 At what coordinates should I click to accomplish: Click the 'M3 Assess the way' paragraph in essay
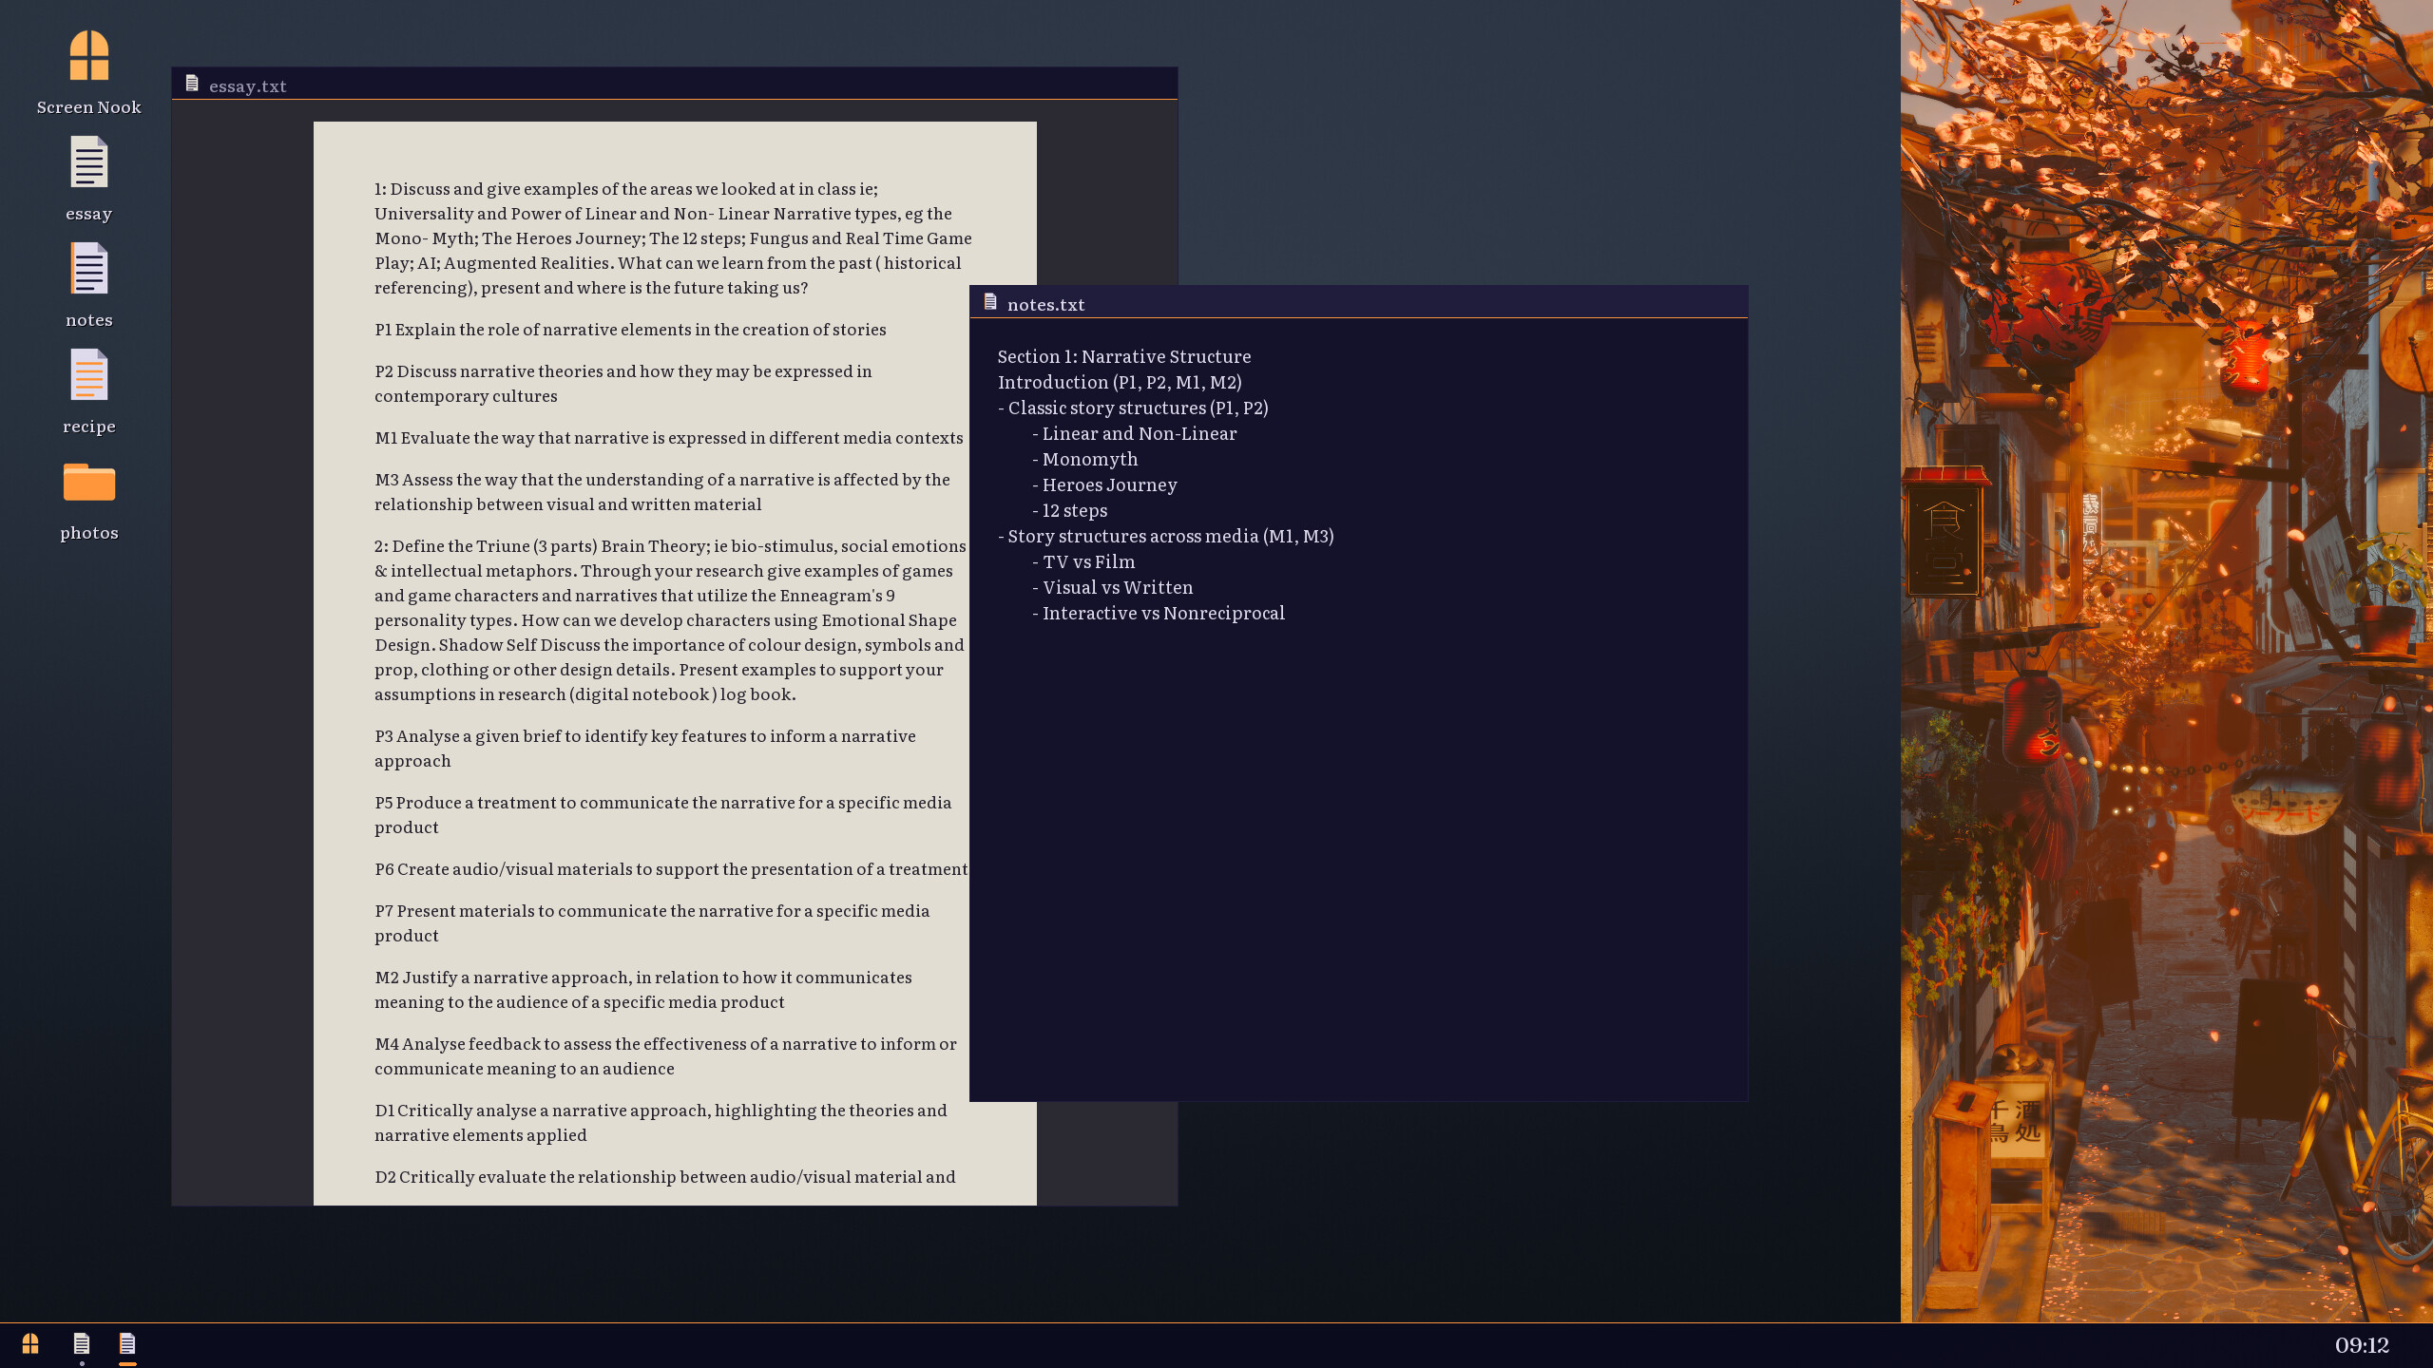(662, 492)
